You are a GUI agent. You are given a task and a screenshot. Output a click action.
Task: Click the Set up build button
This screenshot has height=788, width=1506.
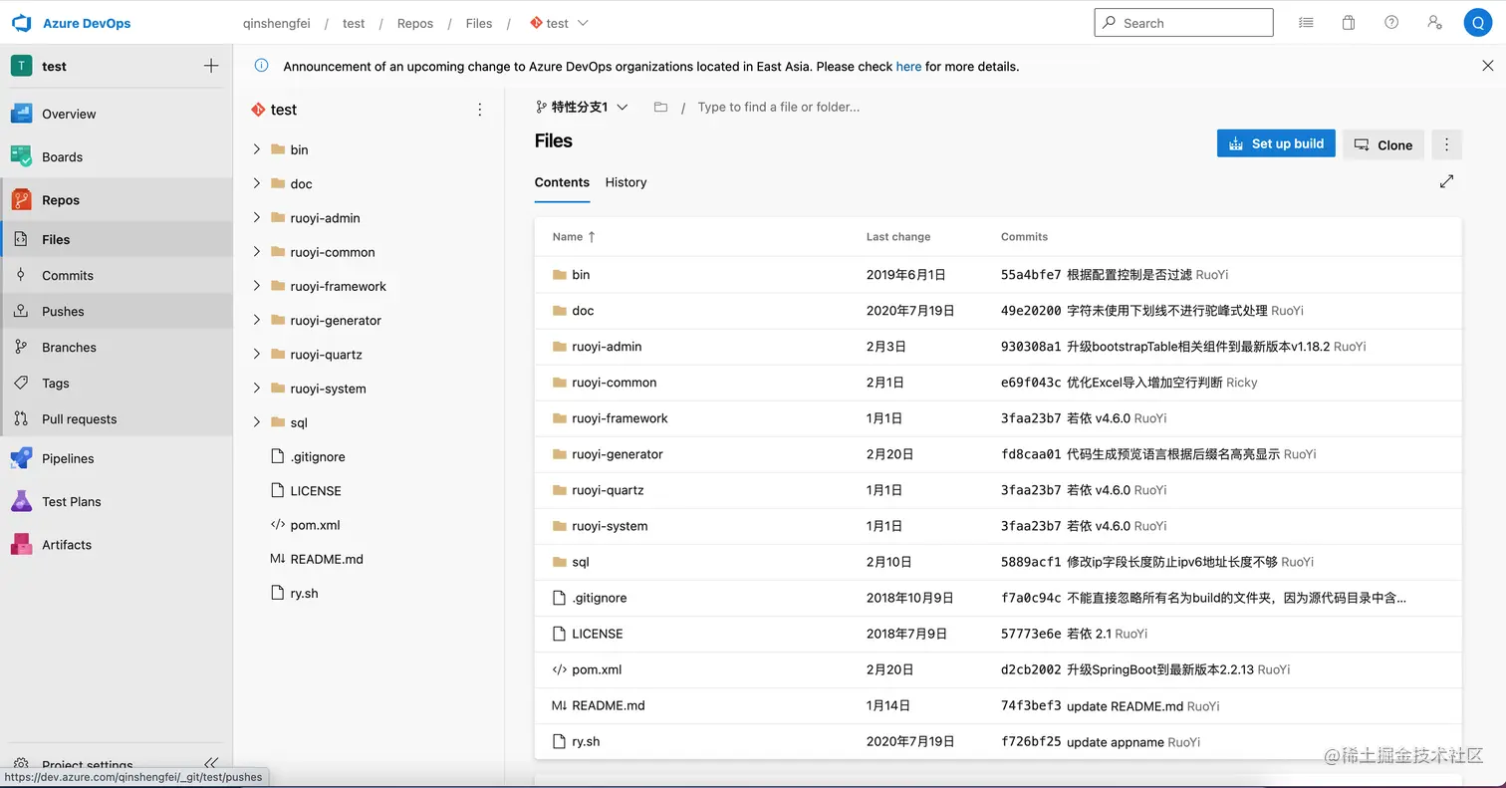(x=1276, y=143)
